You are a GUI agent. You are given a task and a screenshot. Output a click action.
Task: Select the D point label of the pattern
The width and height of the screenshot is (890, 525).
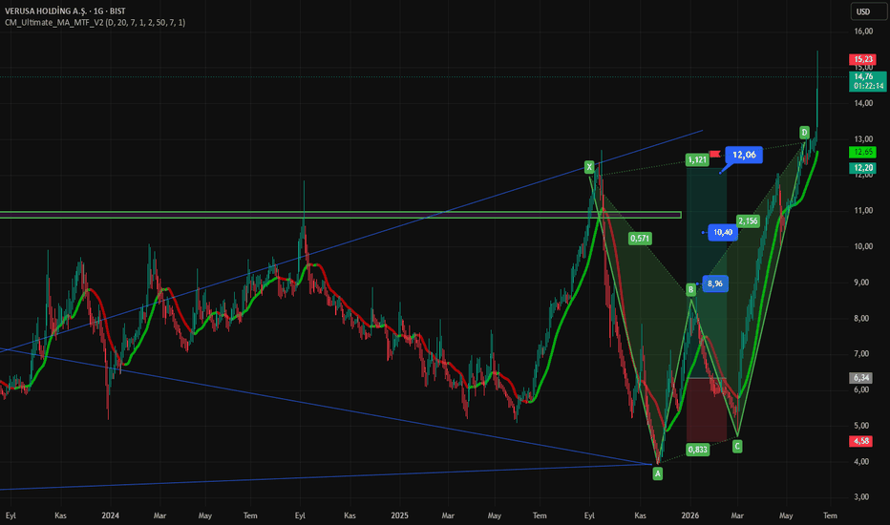(x=804, y=133)
